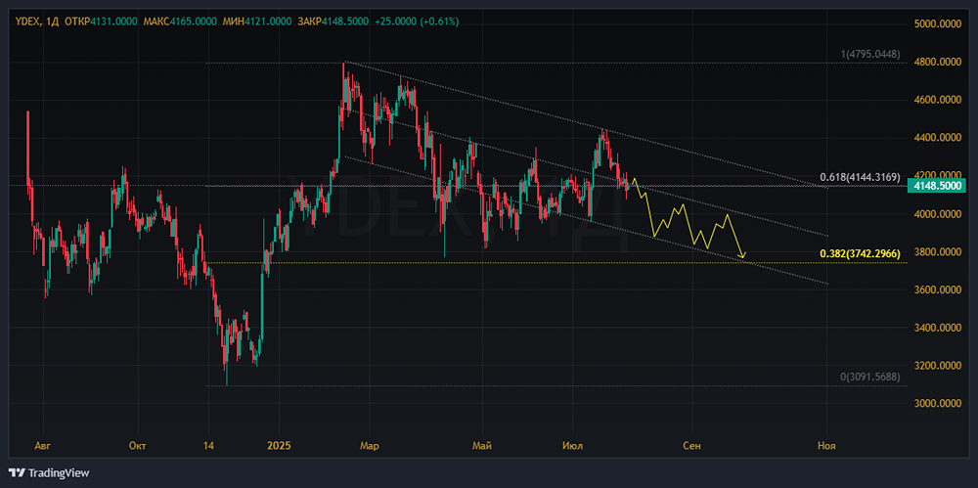Click the +25.0000 (+0.61%) change value
The image size is (978, 488).
[x=417, y=22]
